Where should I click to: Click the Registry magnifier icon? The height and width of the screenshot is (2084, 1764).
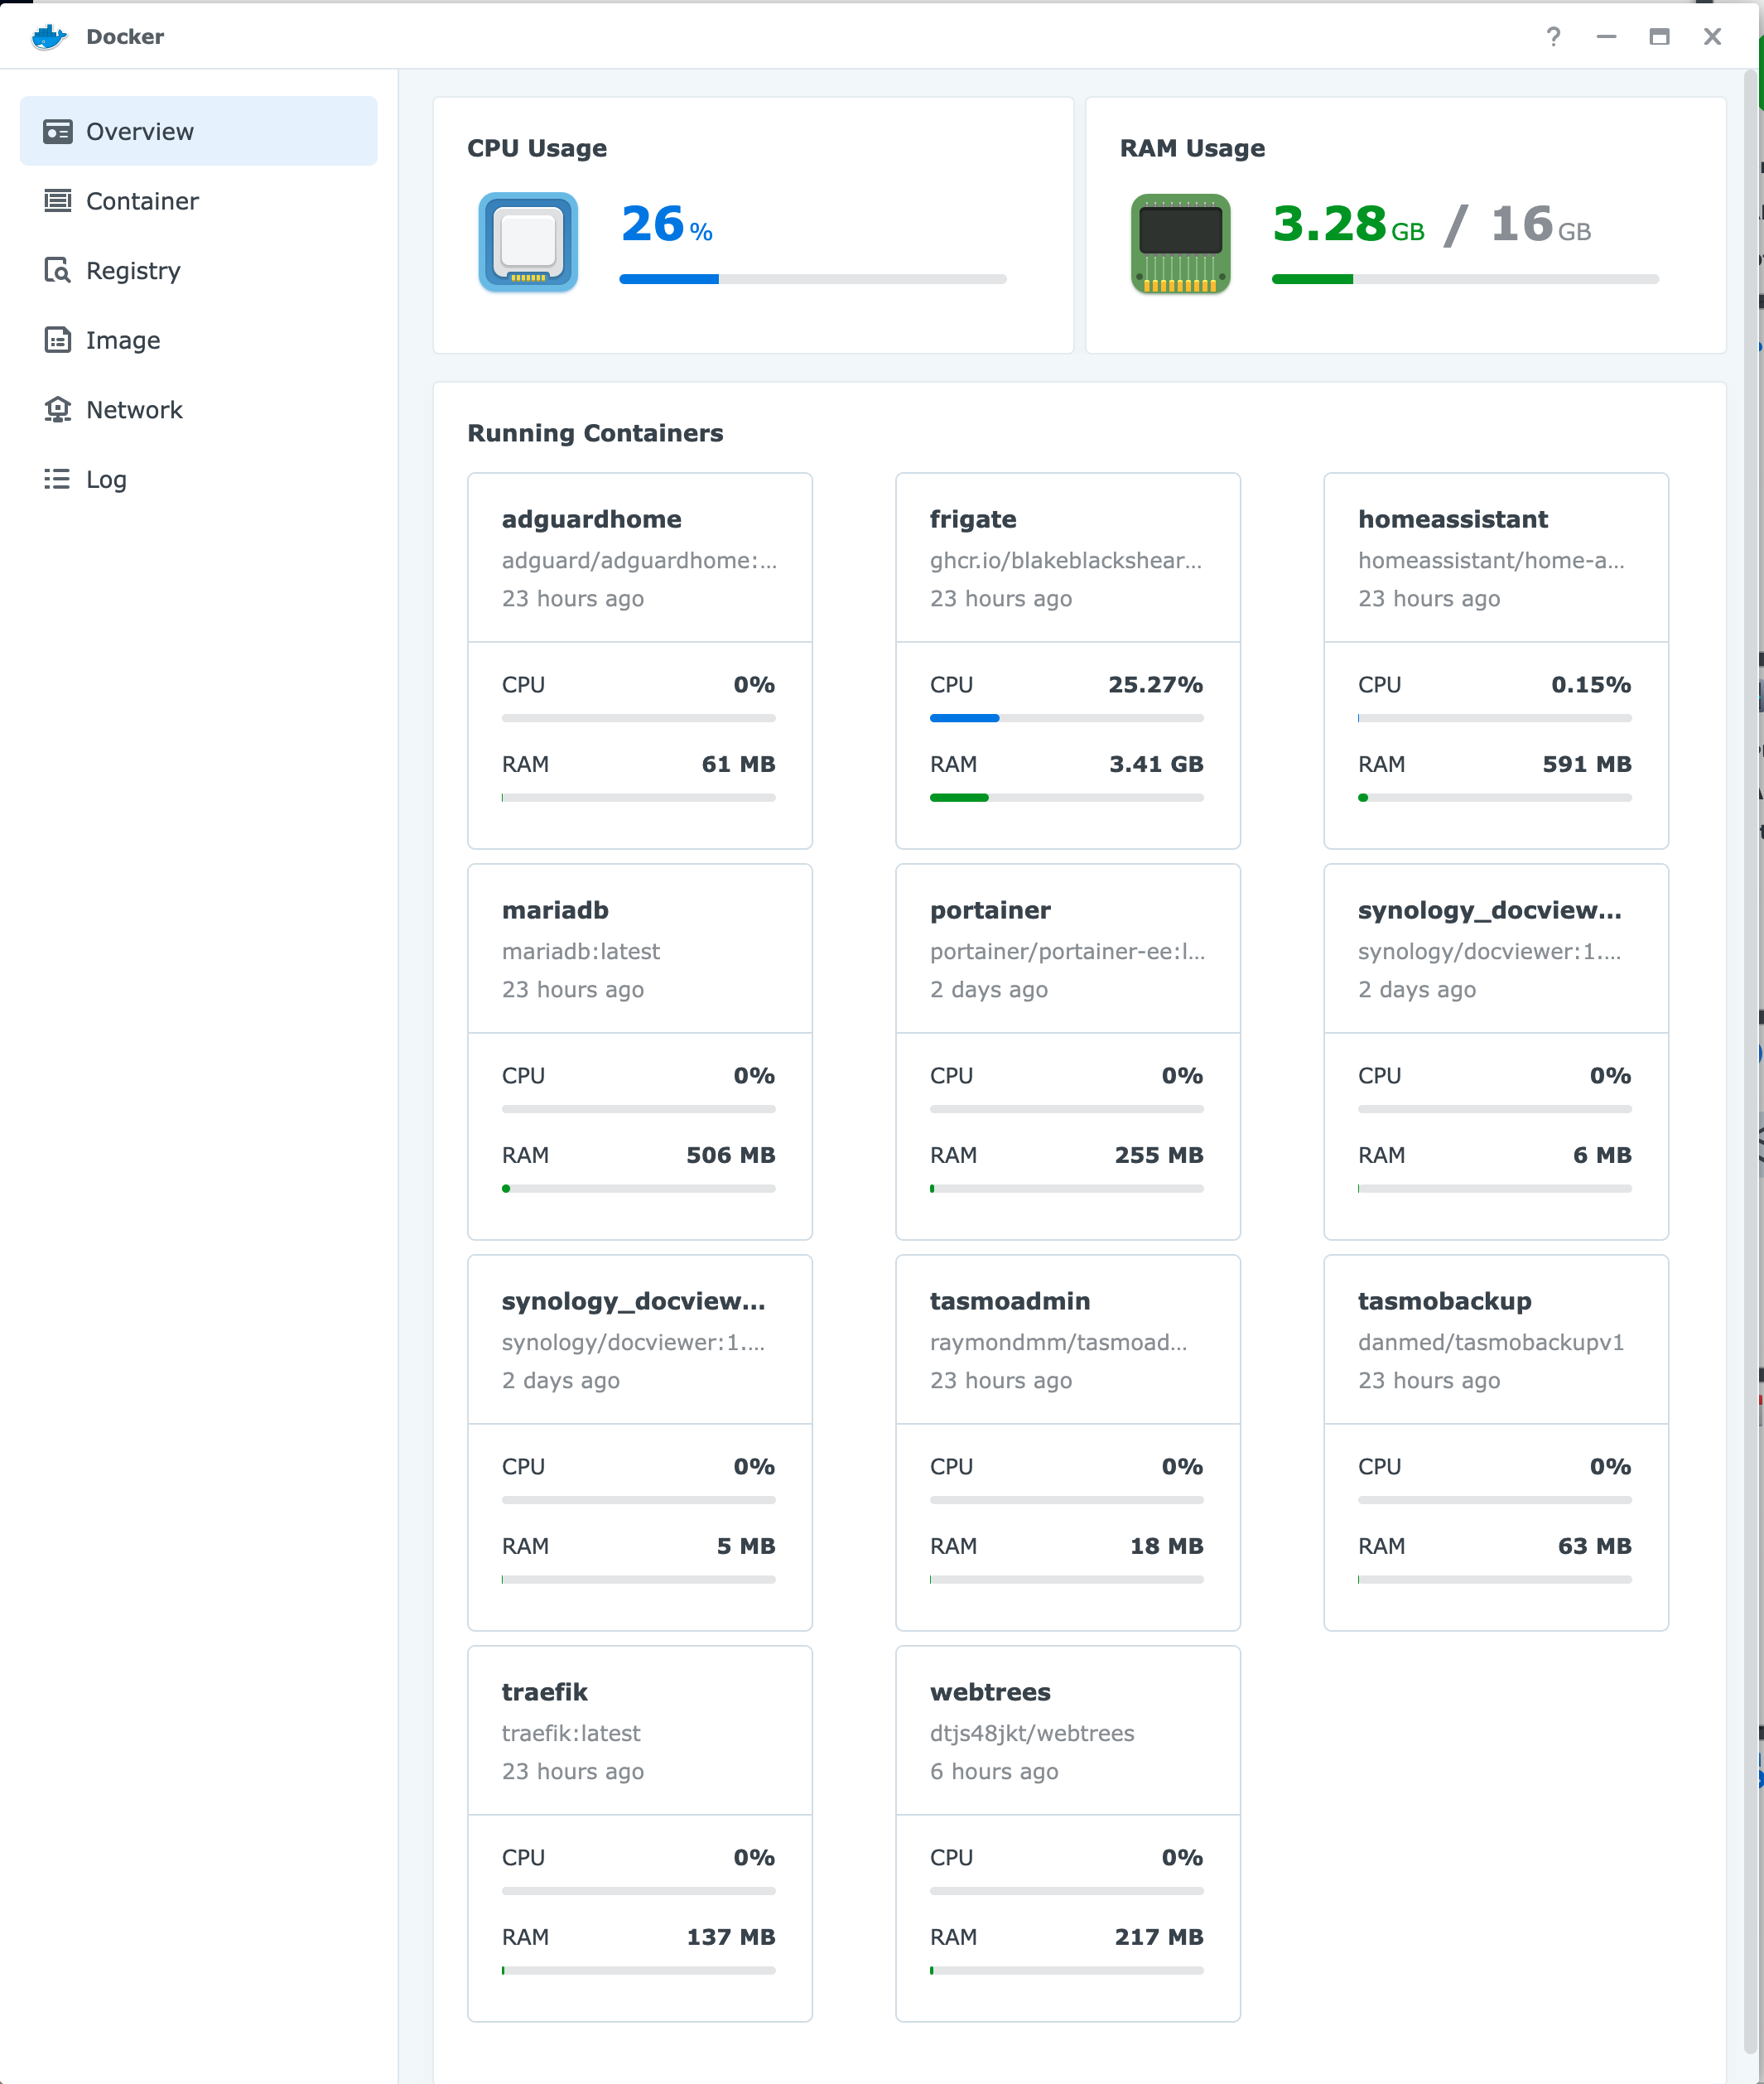click(58, 270)
